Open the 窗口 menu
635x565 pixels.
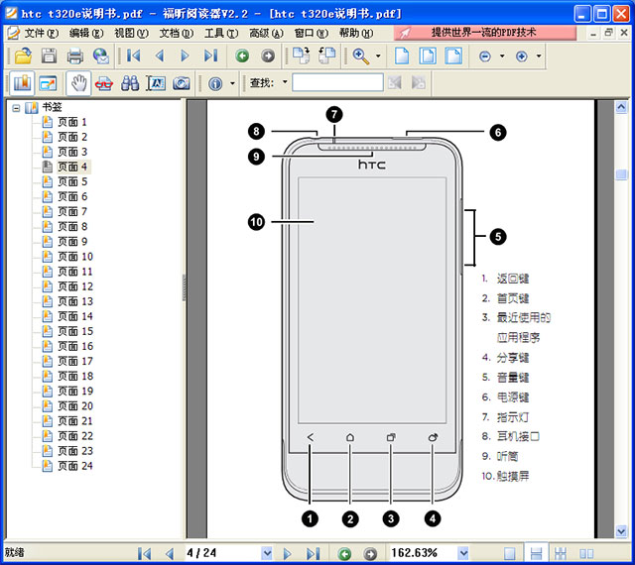tap(311, 33)
